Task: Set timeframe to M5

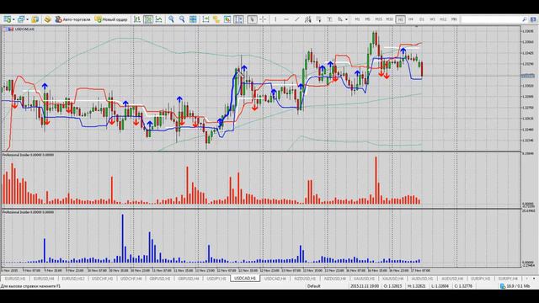Action: coord(367,19)
